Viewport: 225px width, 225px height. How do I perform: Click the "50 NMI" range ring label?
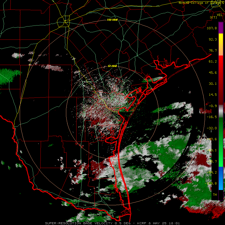tap(112, 66)
